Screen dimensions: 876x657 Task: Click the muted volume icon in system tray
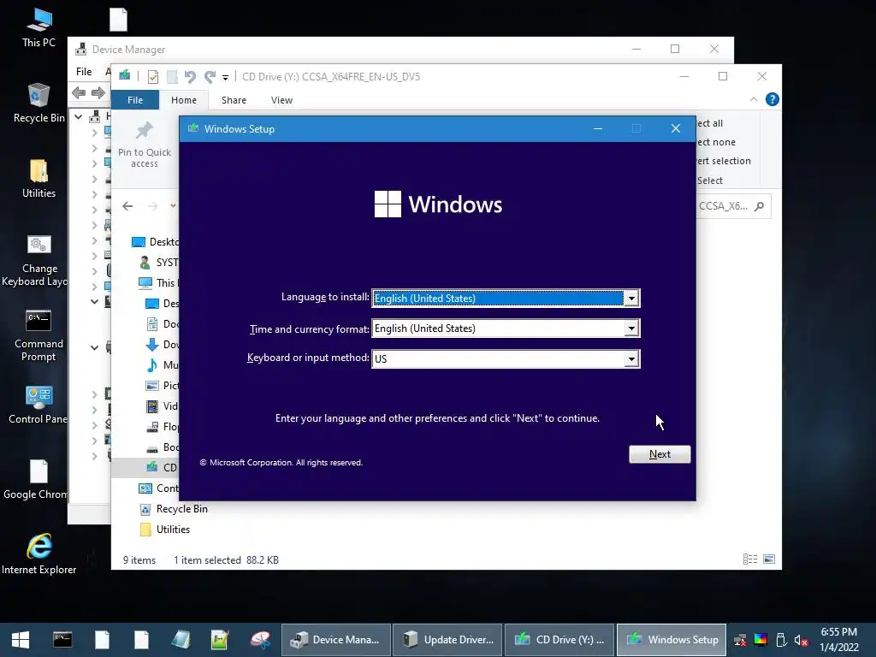pyautogui.click(x=801, y=640)
